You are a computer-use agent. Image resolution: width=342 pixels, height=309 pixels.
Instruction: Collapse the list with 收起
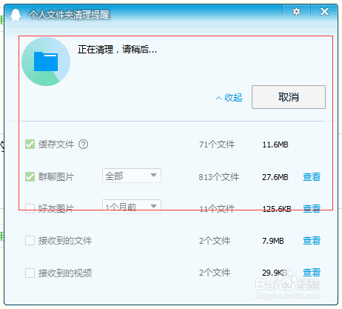229,98
